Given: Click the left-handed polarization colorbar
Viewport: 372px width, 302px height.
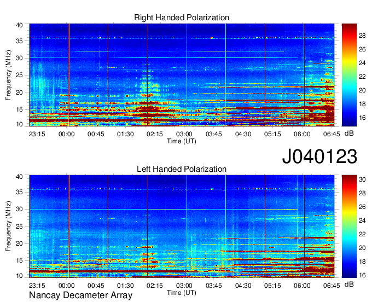Looking at the screenshot, I should 349,226.
